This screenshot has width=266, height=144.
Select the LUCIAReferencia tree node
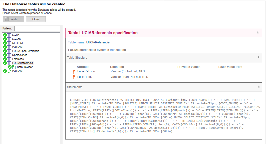[x=23, y=63]
